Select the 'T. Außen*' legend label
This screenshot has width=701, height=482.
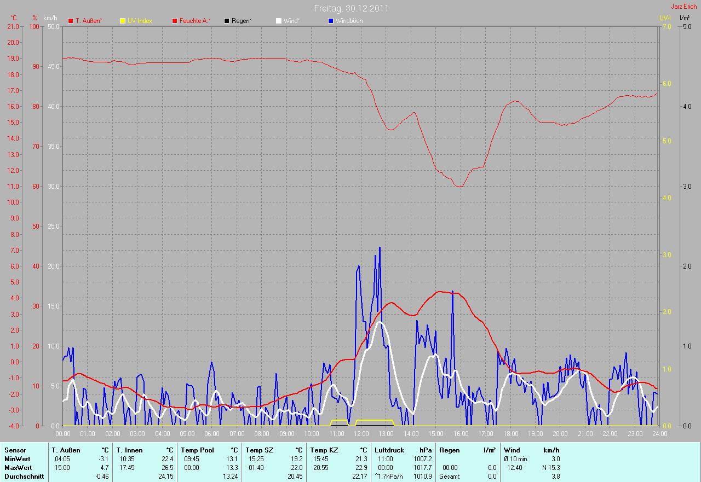pos(89,21)
